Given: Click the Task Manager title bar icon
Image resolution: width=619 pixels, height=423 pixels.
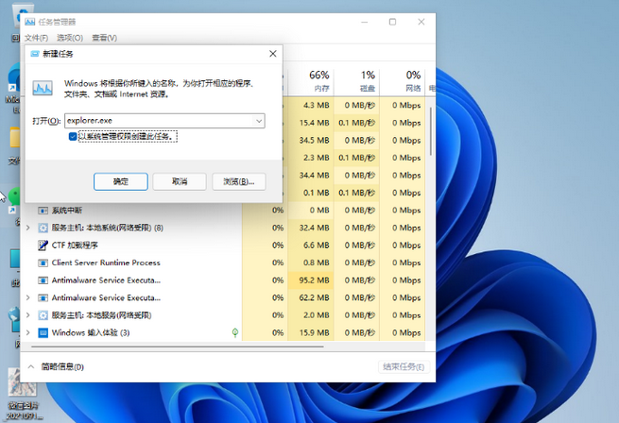Looking at the screenshot, I should click(29, 22).
